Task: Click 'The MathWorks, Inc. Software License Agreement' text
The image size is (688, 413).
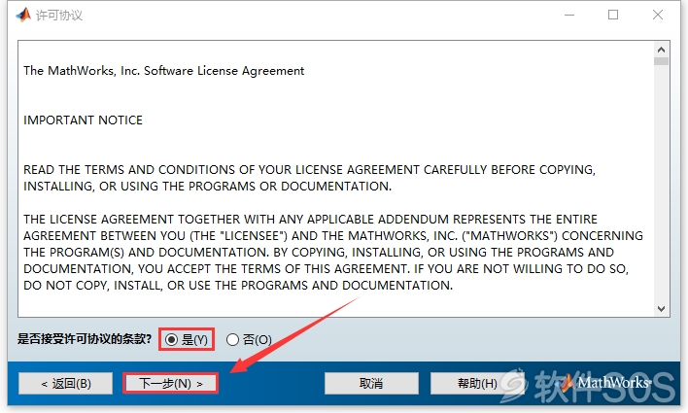Action: coord(163,71)
